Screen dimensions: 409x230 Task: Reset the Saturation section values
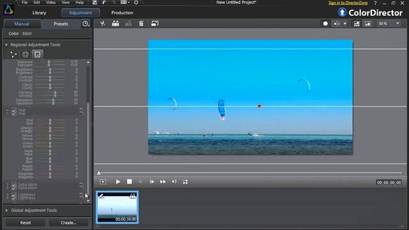pyautogui.click(x=81, y=186)
